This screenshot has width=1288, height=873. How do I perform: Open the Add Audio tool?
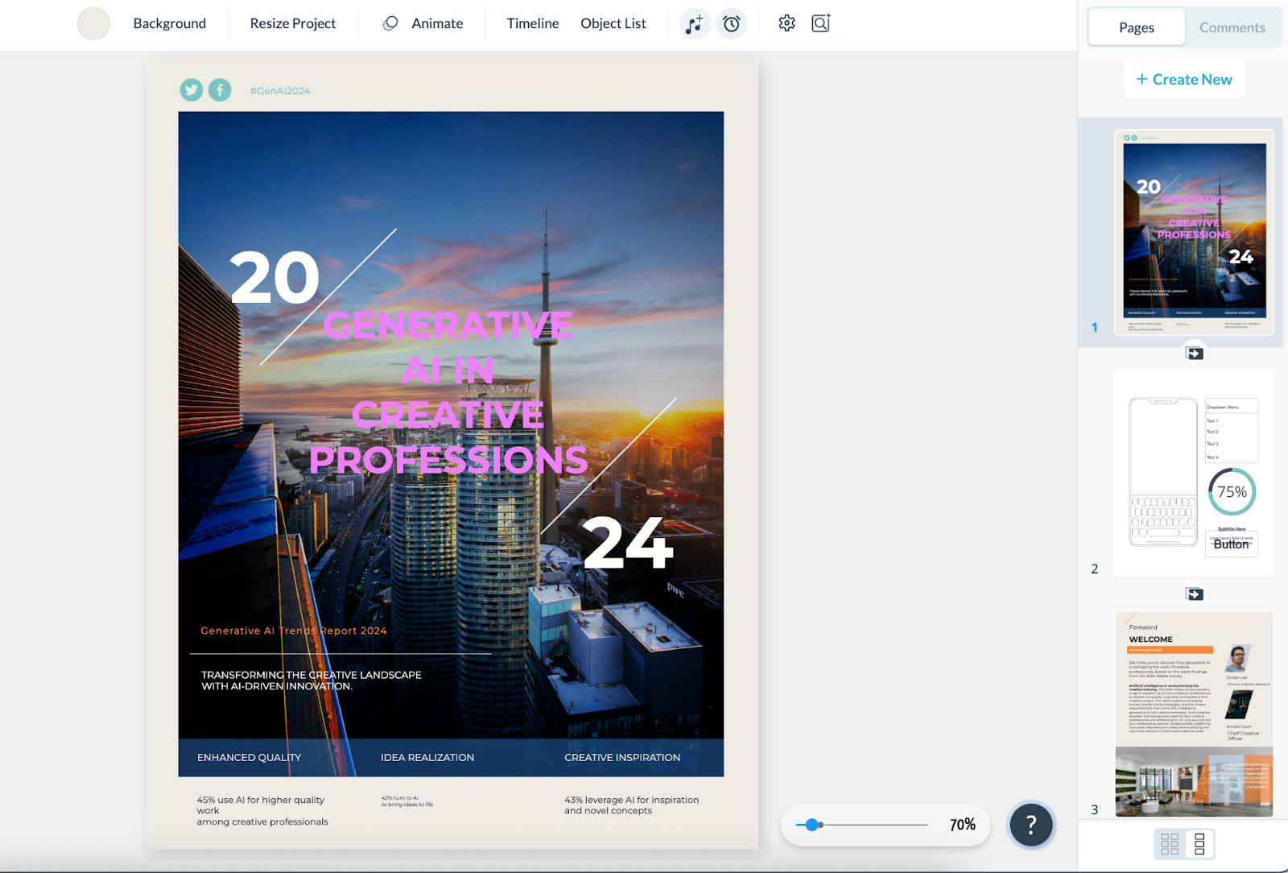(694, 23)
